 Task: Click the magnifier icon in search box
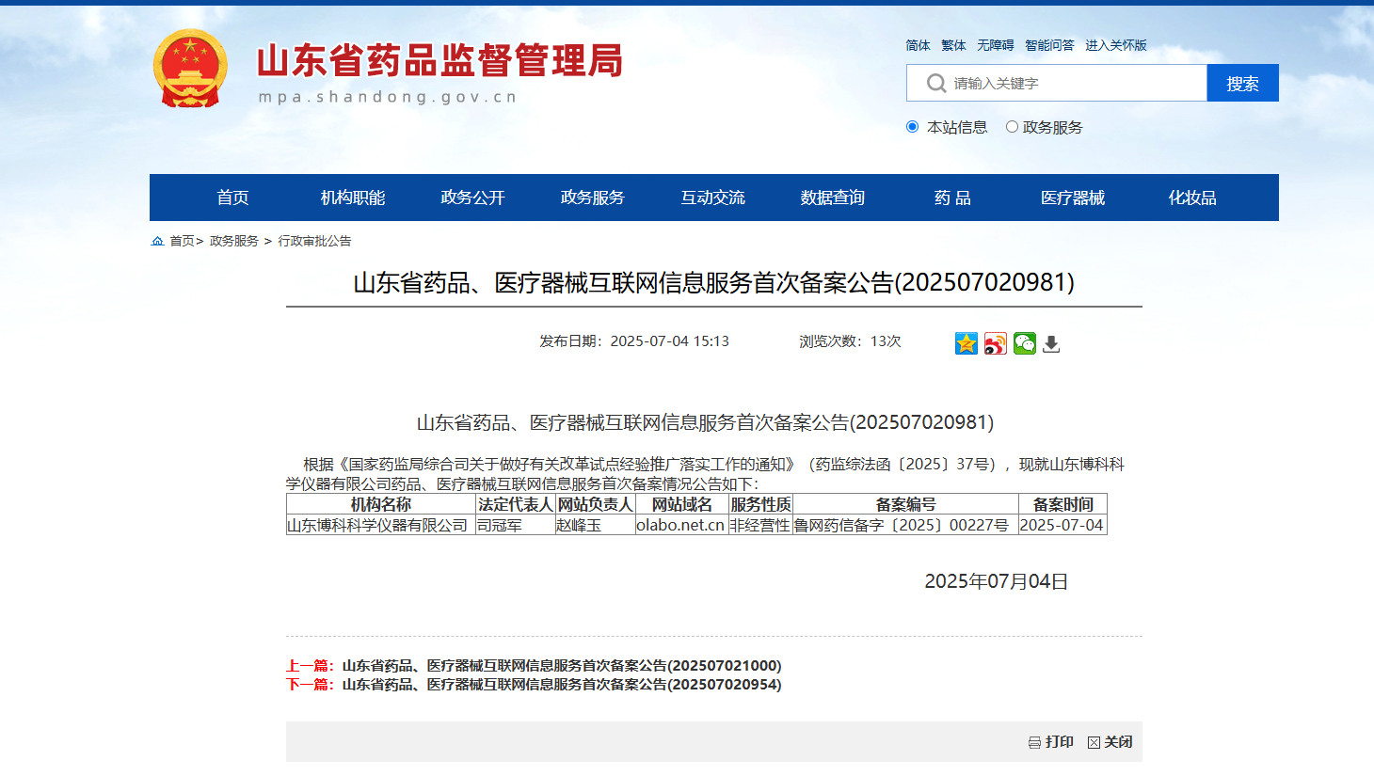pyautogui.click(x=935, y=84)
